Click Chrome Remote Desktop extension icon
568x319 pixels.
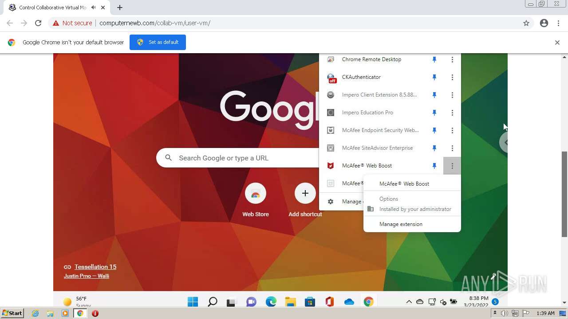[x=331, y=59]
